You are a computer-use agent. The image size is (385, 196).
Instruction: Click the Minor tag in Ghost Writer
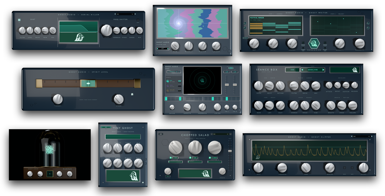pos(245,38)
